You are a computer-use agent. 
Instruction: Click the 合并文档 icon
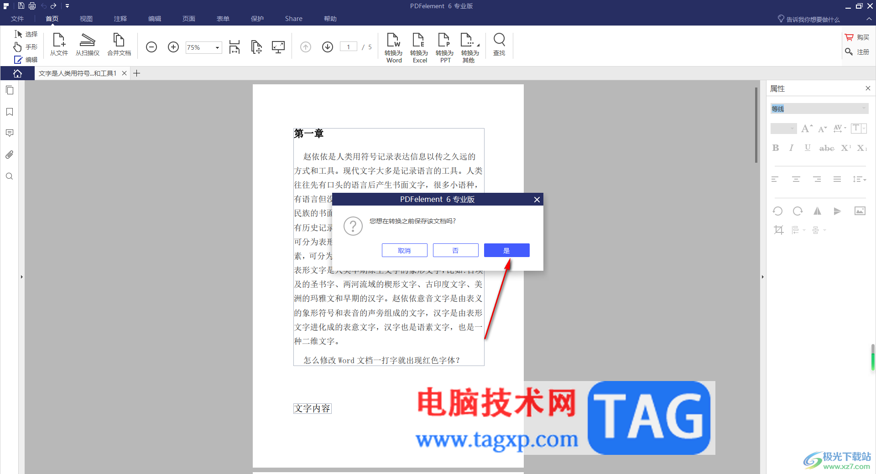[119, 45]
